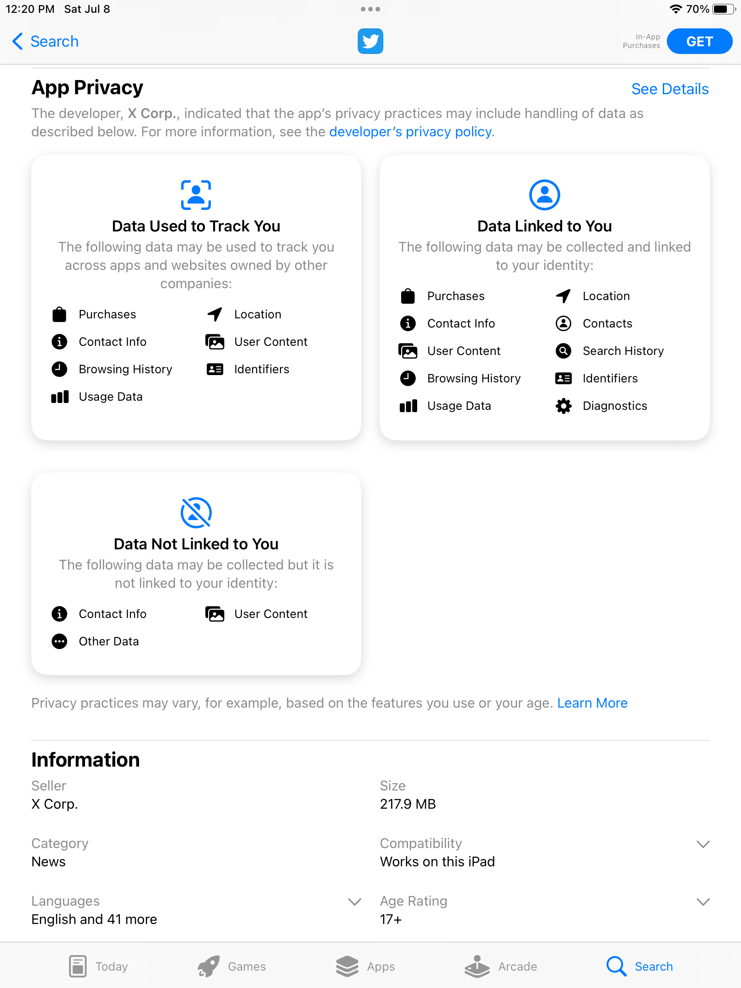Expand the Compatibility details chevron
This screenshot has width=741, height=988.
[x=703, y=844]
